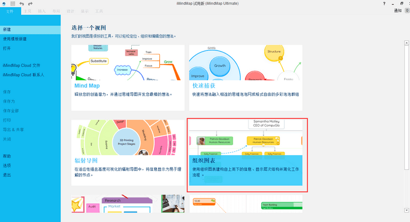Click the iMindMap logo icon in title bar
410x222 pixels.
(4, 4)
